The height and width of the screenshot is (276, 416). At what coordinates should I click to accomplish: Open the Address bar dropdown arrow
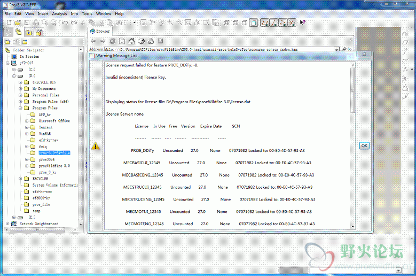[336, 49]
